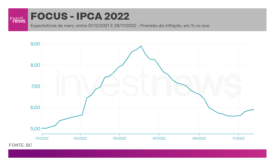Click the investnews watermark in the chart

tap(149, 83)
